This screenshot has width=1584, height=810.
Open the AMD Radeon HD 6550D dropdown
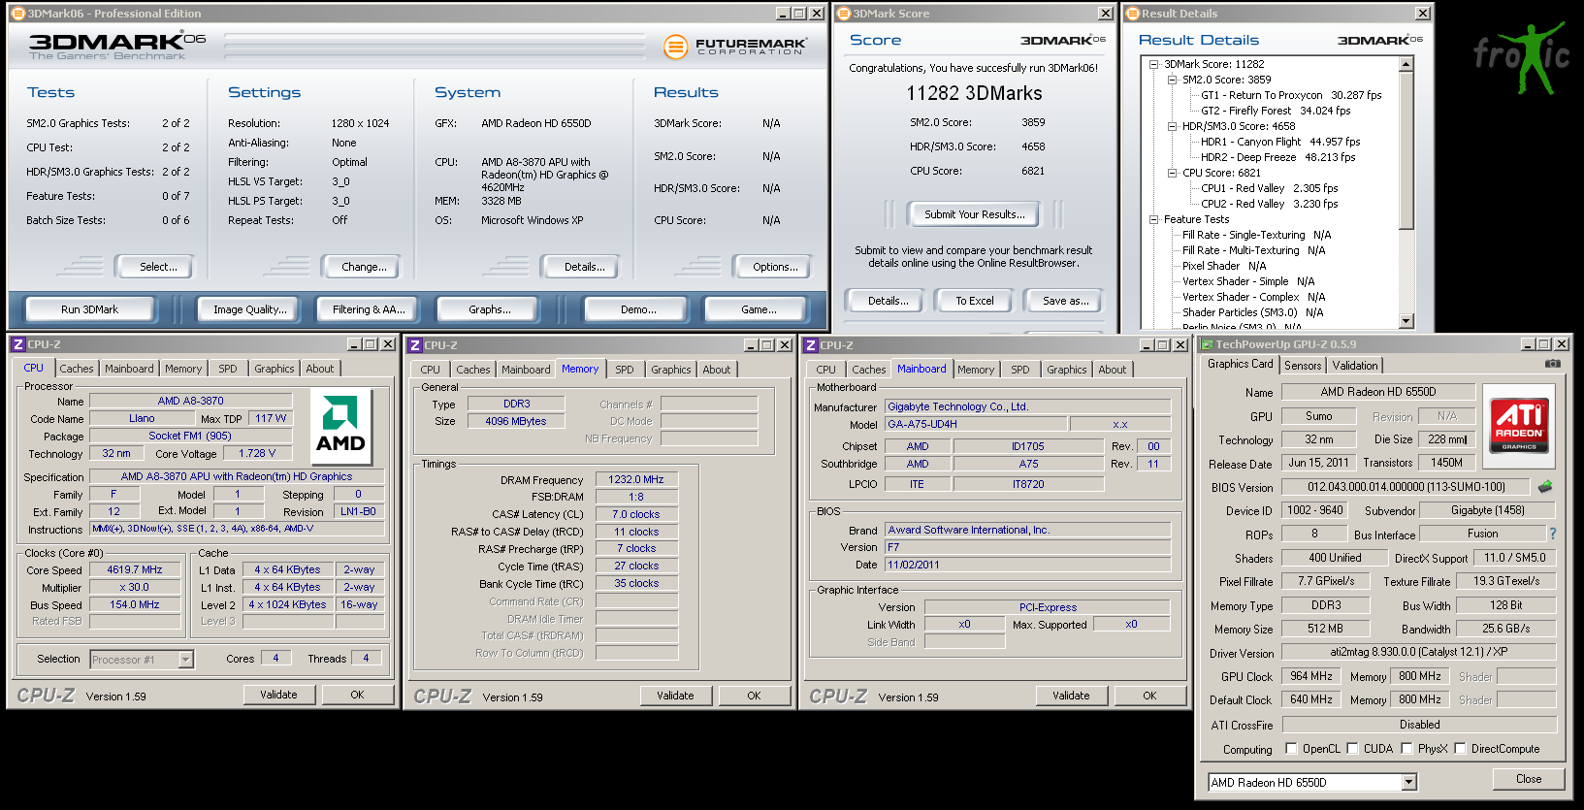pos(1408,782)
